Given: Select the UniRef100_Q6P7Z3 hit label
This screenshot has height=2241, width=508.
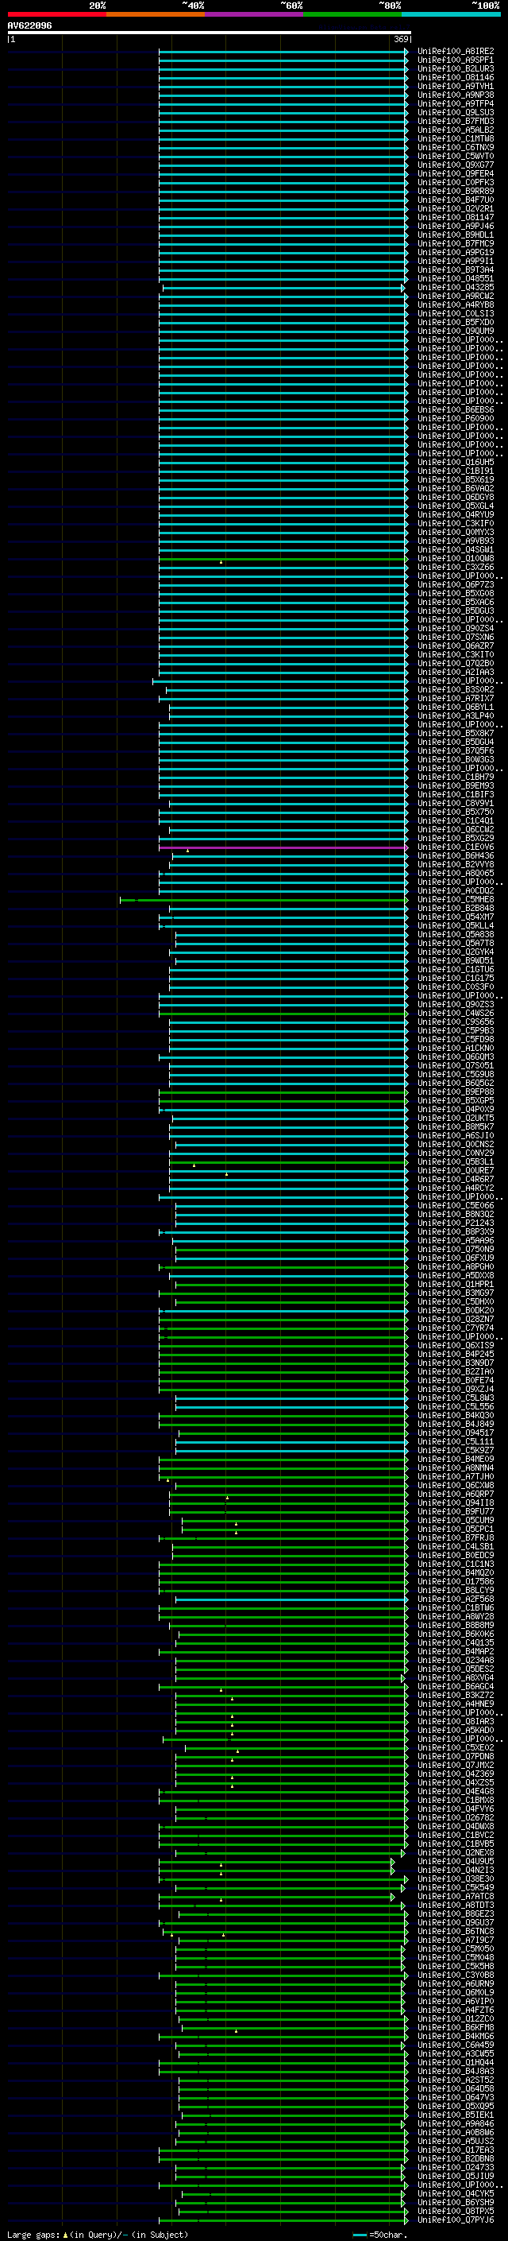Looking at the screenshot, I should coord(456,584).
